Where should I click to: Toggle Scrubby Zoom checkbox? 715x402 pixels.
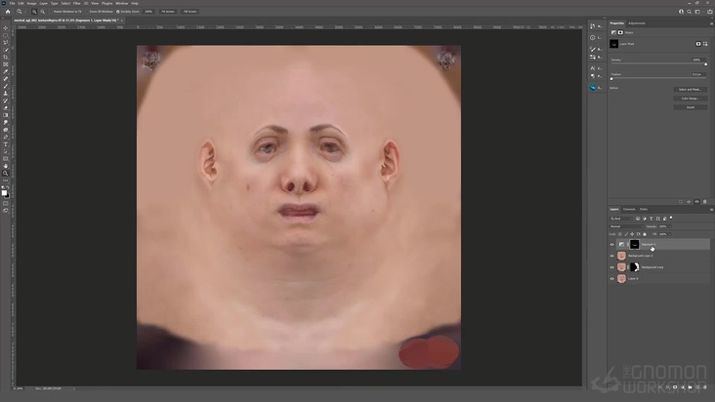(x=117, y=12)
